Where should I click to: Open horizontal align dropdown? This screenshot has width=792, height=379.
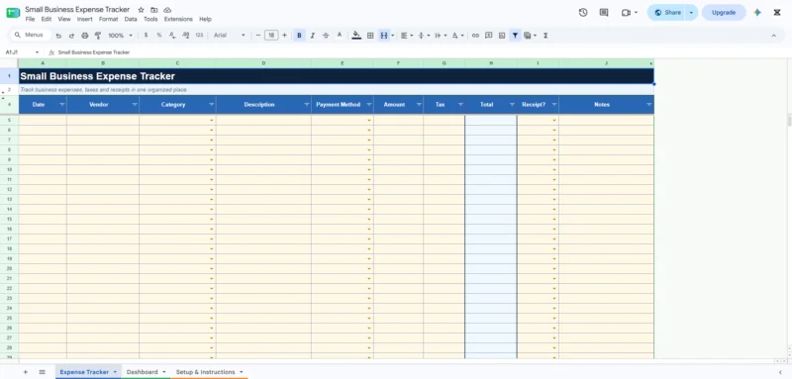click(407, 36)
